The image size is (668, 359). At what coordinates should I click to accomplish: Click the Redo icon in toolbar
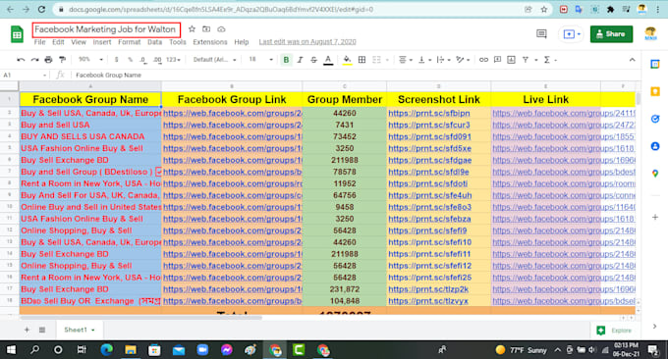coord(34,60)
